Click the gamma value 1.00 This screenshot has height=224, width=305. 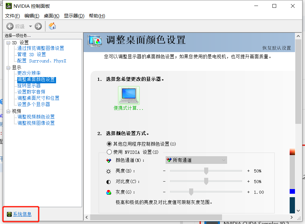259,192
